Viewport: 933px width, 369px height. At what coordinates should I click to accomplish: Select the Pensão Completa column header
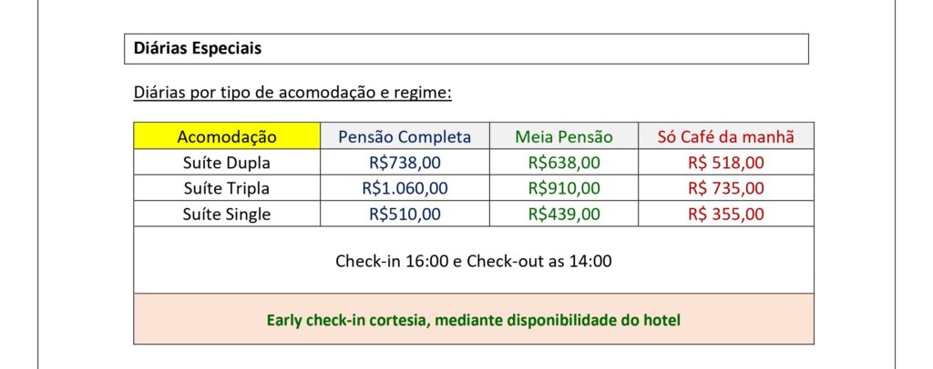[405, 136]
